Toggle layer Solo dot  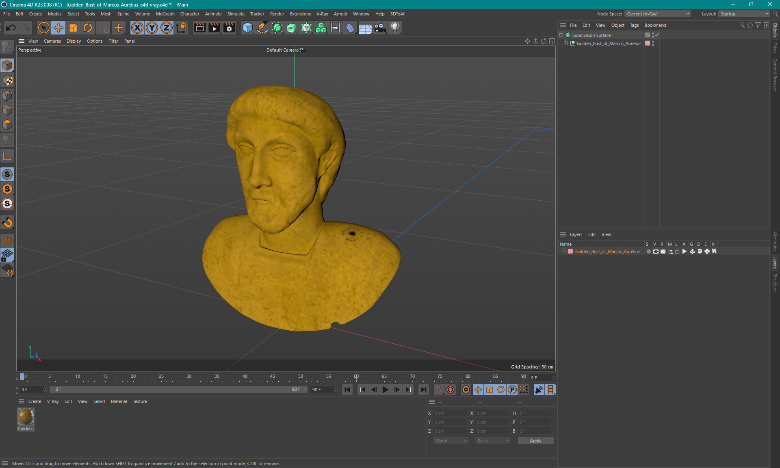tap(648, 251)
